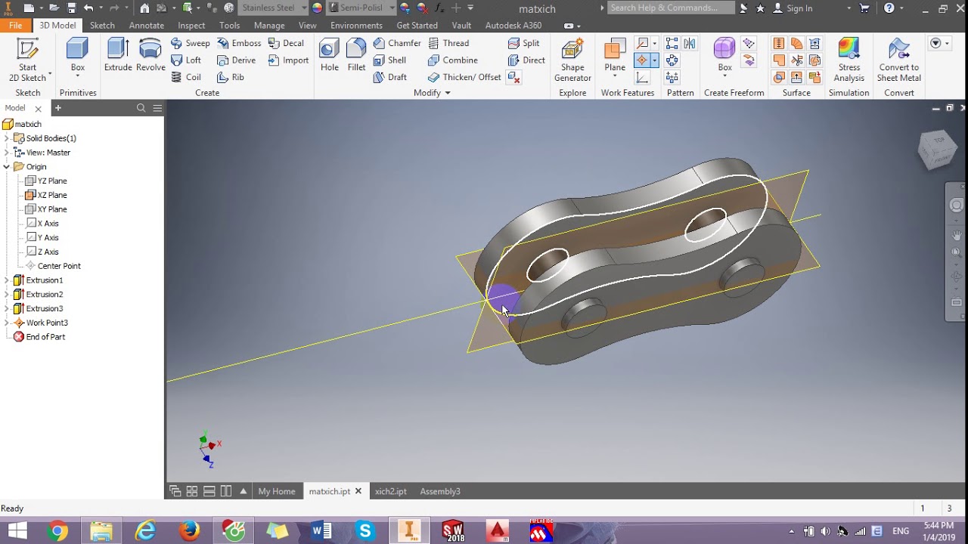The image size is (968, 544).
Task: Go to the My Home tab
Action: pos(277,491)
